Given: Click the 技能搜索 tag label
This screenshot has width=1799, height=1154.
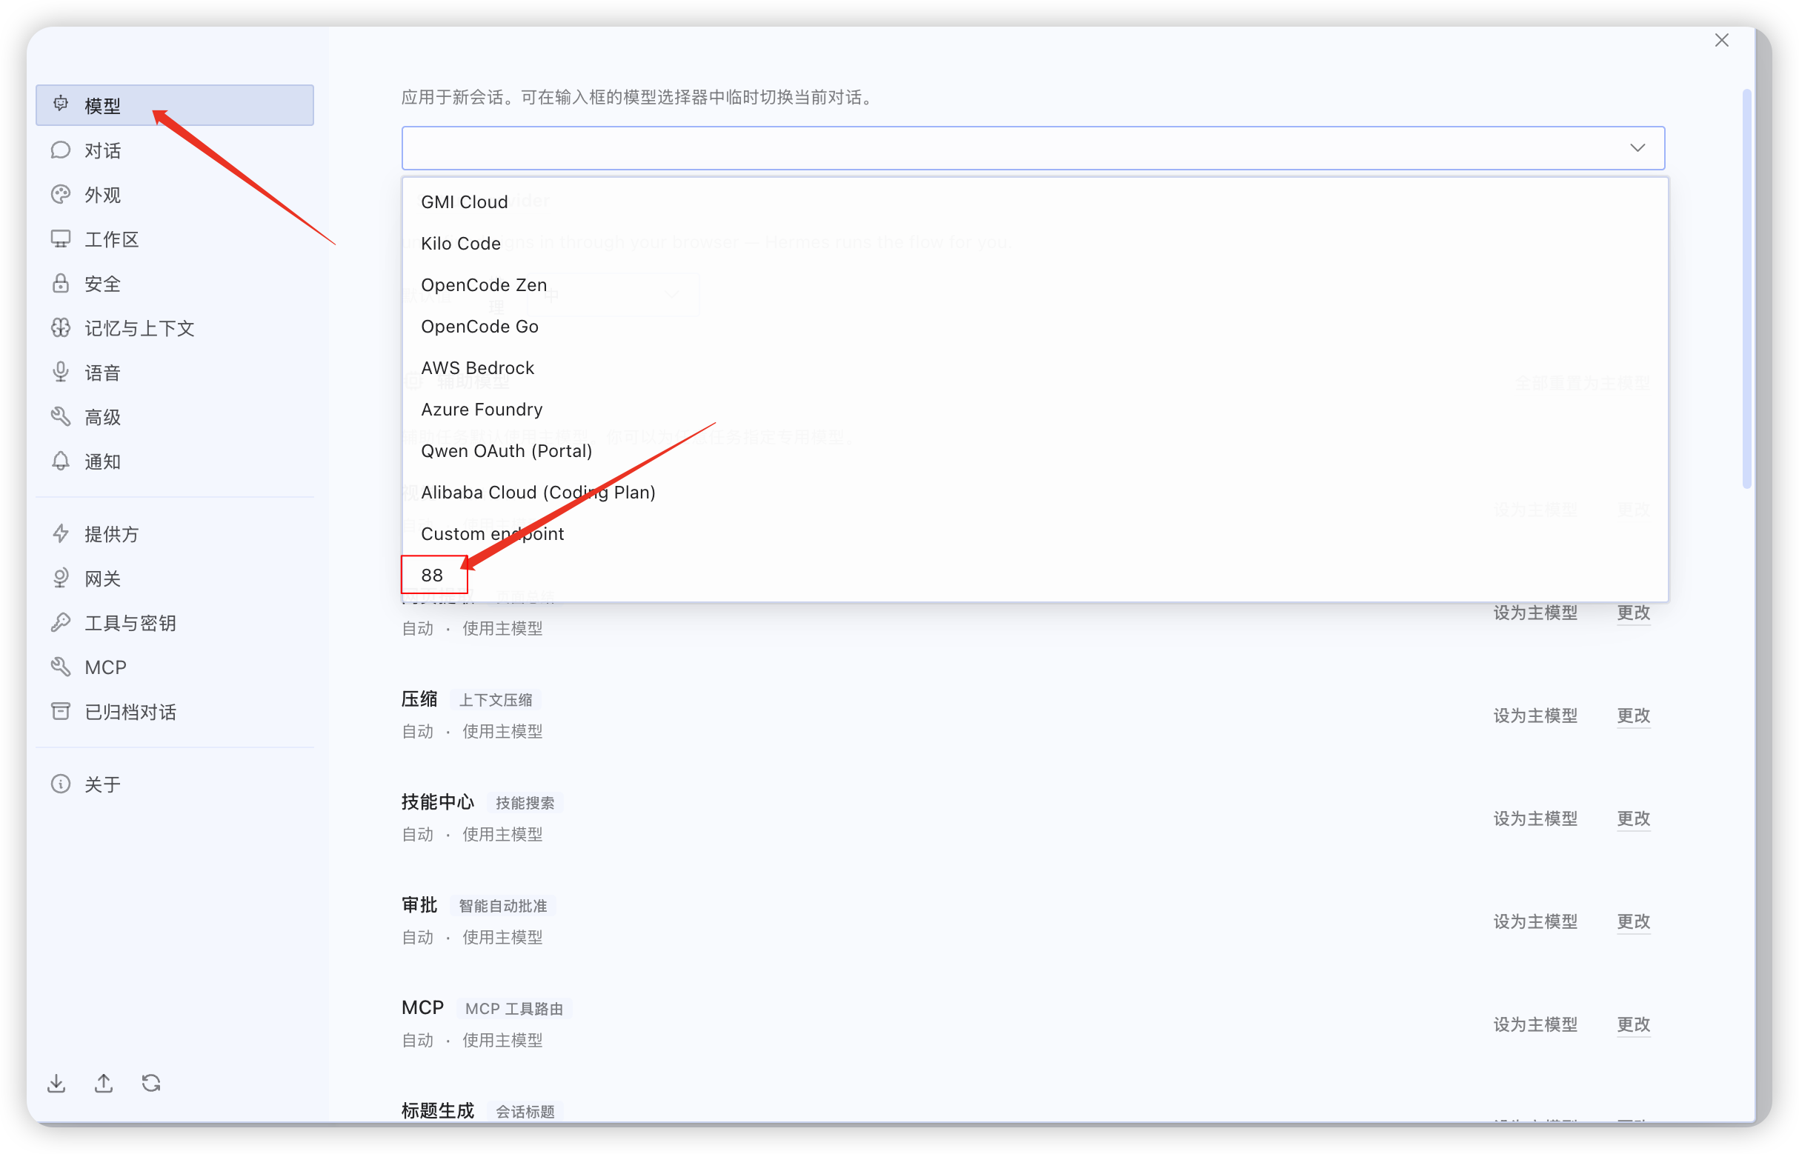Looking at the screenshot, I should pyautogui.click(x=525, y=804).
